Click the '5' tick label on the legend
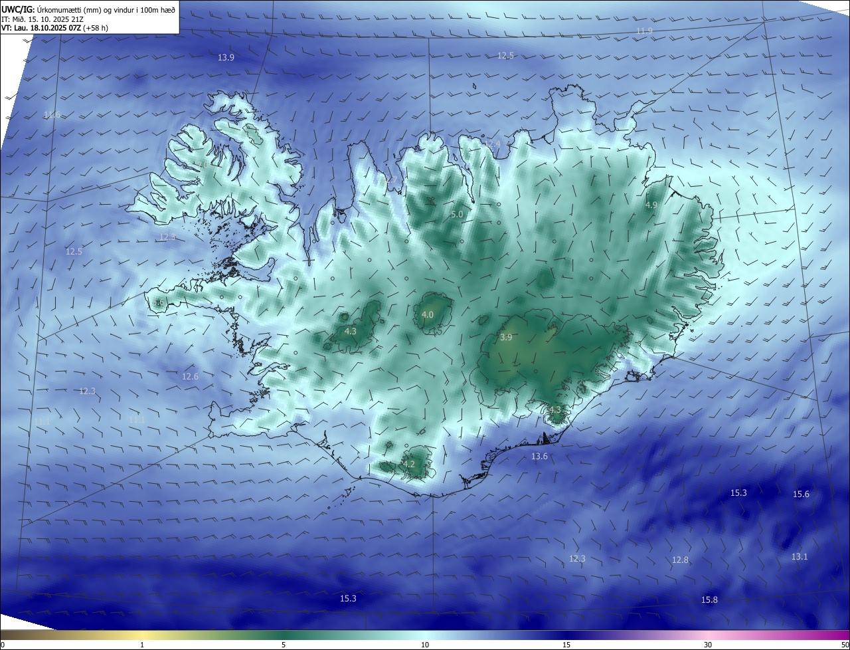The image size is (850, 650). point(284,645)
